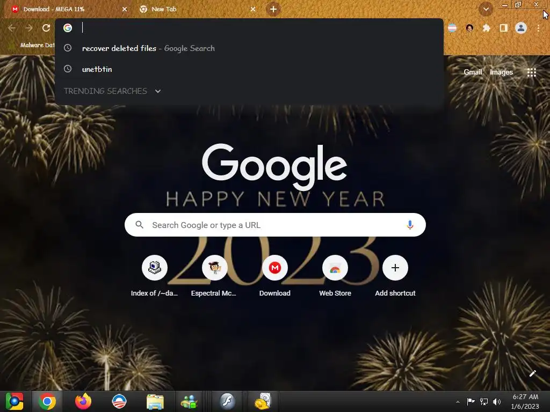Click Chrome icon in the taskbar
This screenshot has height=412, width=550.
(x=47, y=401)
